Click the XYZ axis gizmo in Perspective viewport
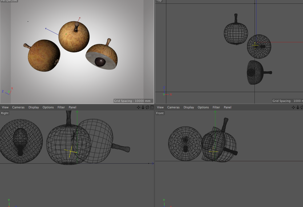 coord(7,91)
